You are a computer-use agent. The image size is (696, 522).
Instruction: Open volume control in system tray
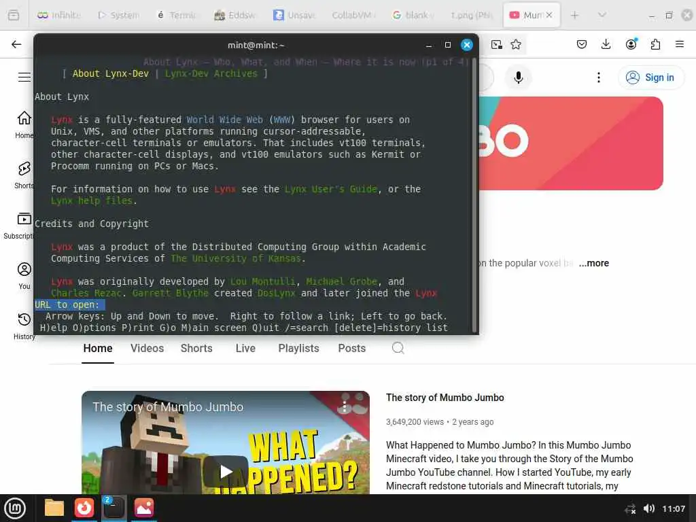649,508
